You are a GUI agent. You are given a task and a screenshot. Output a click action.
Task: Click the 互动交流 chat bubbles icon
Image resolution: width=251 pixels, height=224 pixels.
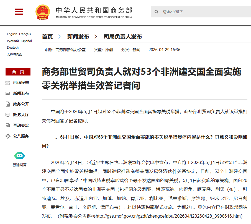pyautogui.click(x=8, y=126)
